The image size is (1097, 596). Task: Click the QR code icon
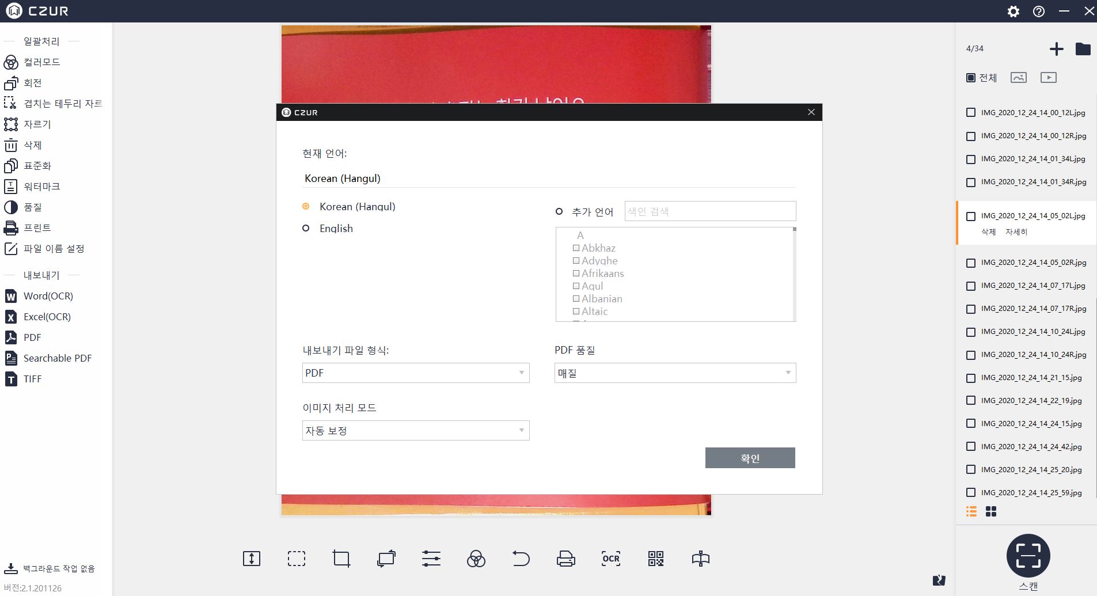pos(656,559)
